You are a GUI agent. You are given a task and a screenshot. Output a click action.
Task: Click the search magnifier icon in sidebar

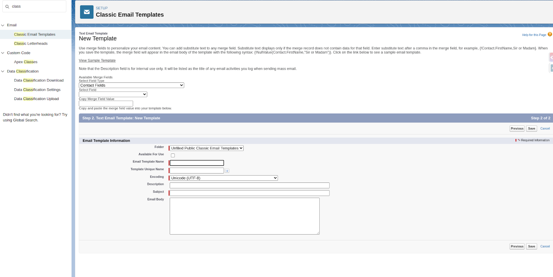tap(7, 7)
